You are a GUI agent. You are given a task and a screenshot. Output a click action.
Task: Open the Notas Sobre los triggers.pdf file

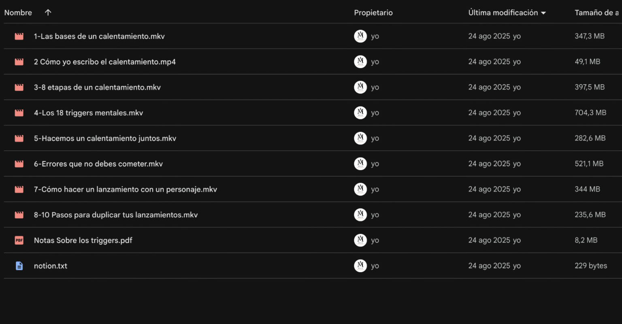[x=83, y=241]
